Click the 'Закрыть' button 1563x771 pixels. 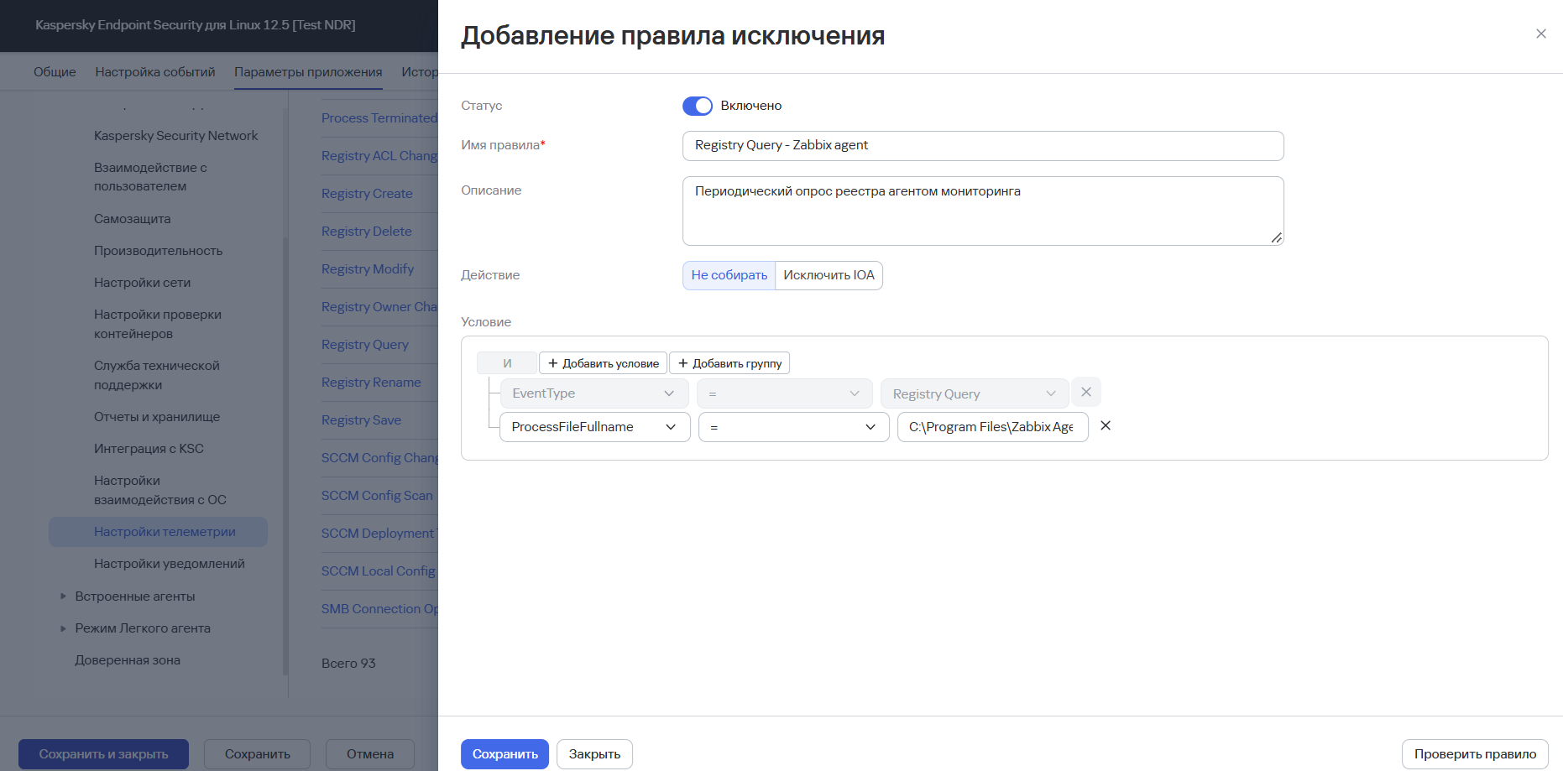tap(594, 754)
